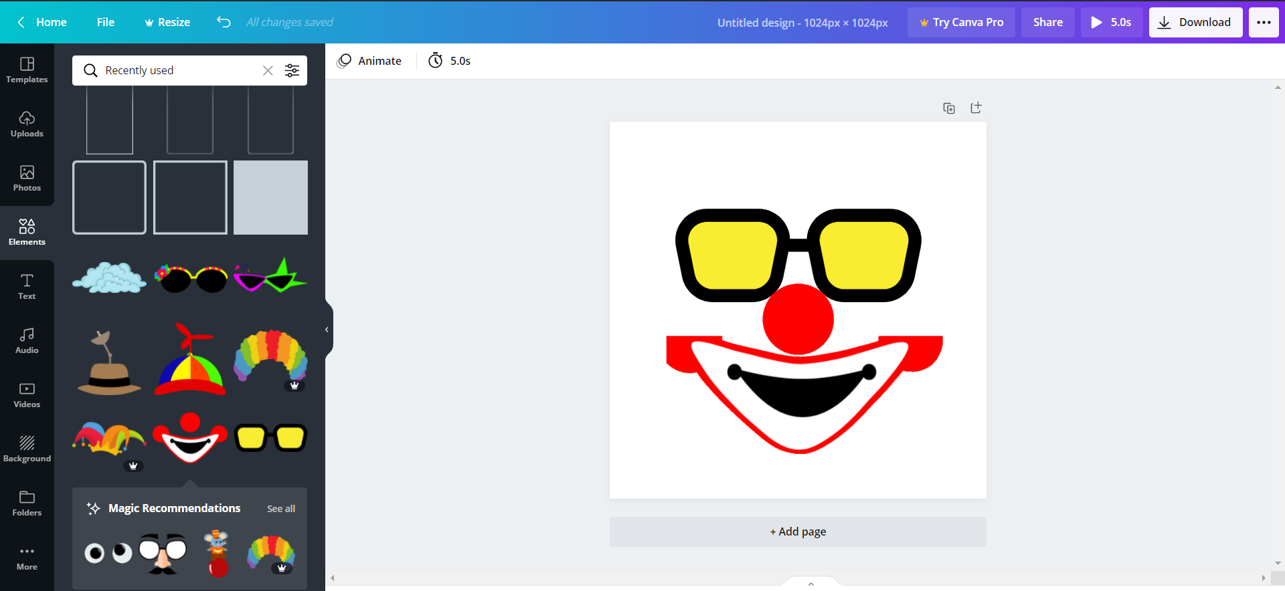The image size is (1285, 591).
Task: Expand the bottom page thumbnails drawer
Action: click(x=811, y=584)
